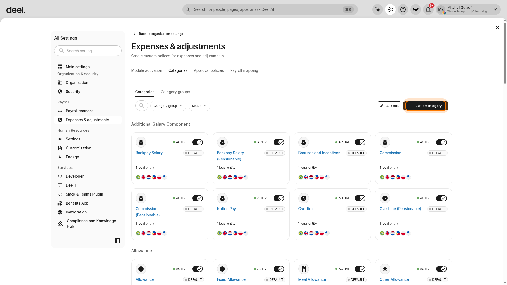This screenshot has height=285, width=507.
Task: Open Backpay Salary category link
Action: point(149,153)
